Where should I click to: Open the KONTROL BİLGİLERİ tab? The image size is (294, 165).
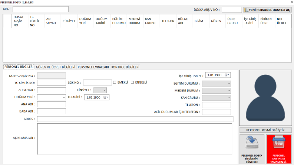pyautogui.click(x=125, y=67)
